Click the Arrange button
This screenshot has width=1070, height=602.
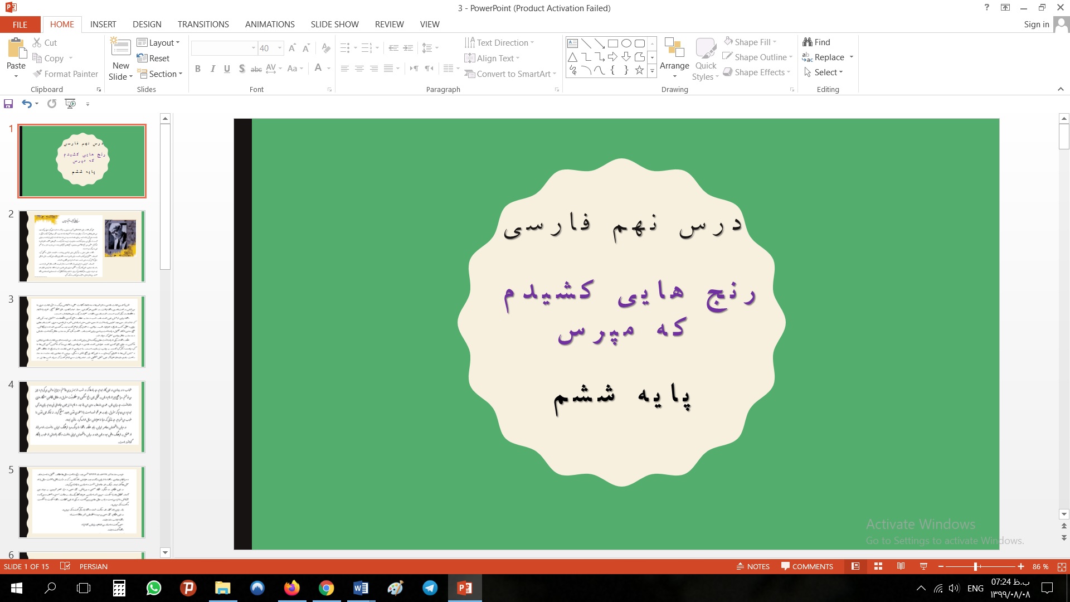point(674,58)
